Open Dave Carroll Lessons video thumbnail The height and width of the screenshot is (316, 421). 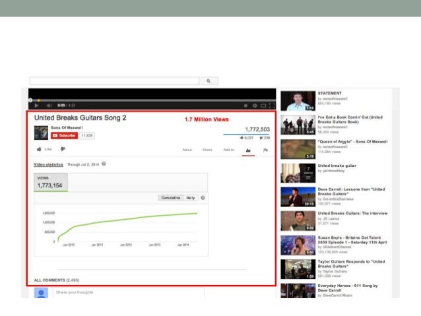click(x=298, y=197)
